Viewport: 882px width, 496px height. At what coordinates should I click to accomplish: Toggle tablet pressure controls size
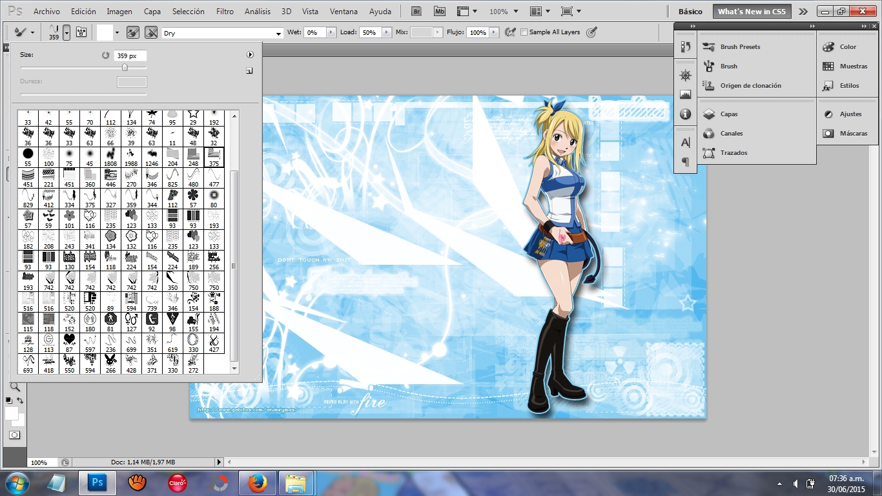pyautogui.click(x=591, y=32)
